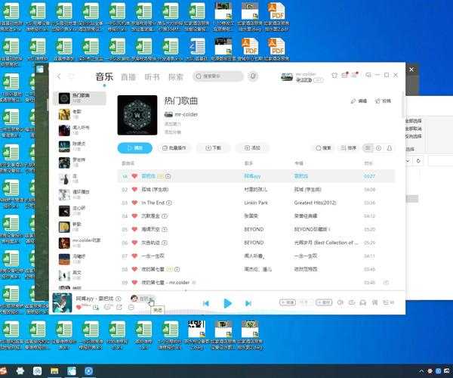Click the MV icon on song 04
The image size is (453, 378).
point(165,216)
